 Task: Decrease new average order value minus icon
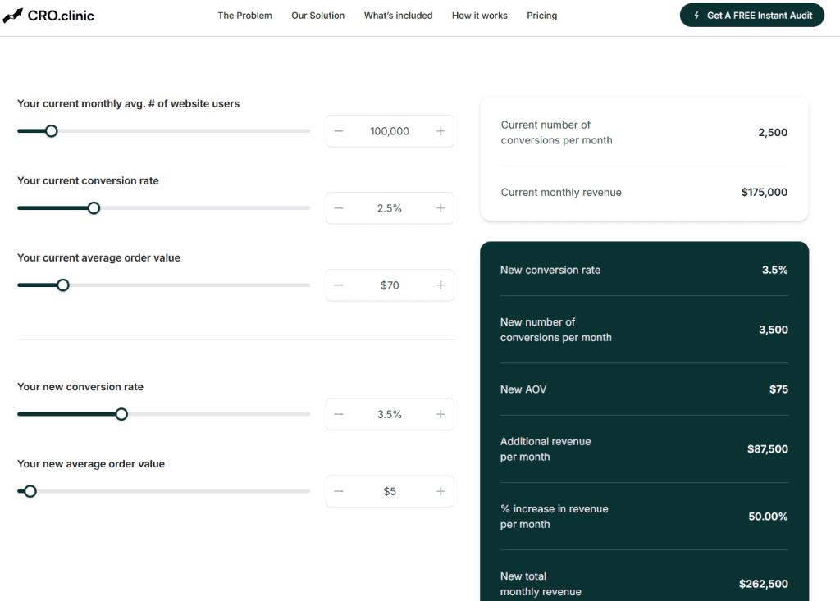pyautogui.click(x=339, y=491)
